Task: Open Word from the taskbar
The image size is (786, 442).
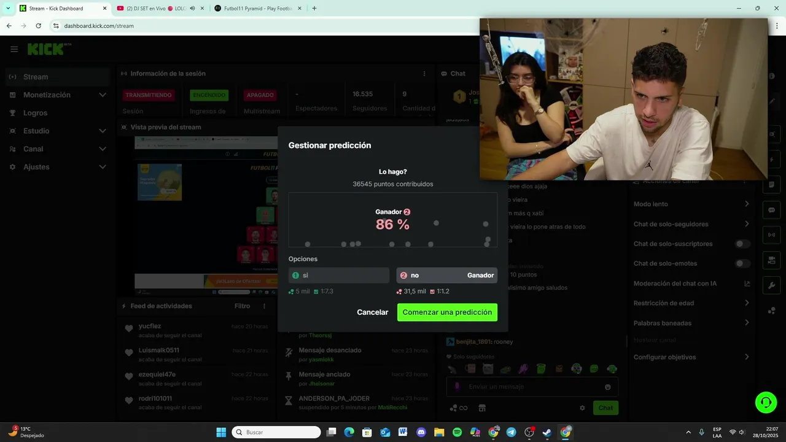Action: (x=403, y=432)
